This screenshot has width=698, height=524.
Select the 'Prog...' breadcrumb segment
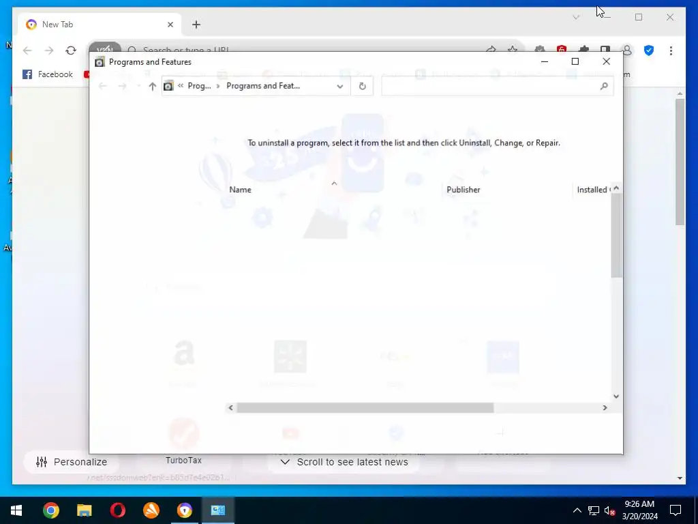click(x=199, y=86)
